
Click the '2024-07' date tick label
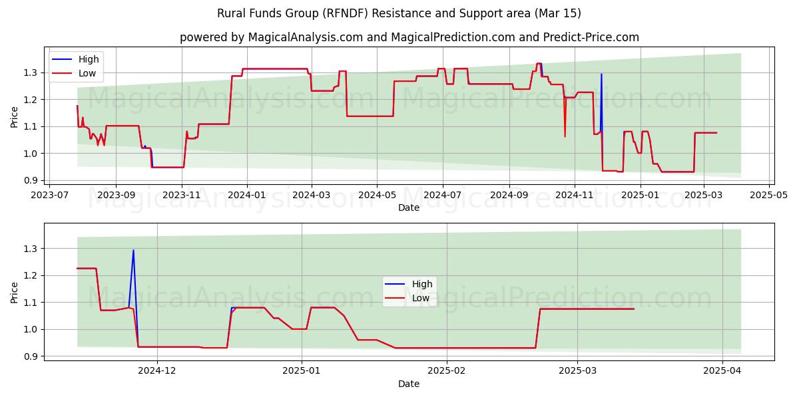(443, 196)
